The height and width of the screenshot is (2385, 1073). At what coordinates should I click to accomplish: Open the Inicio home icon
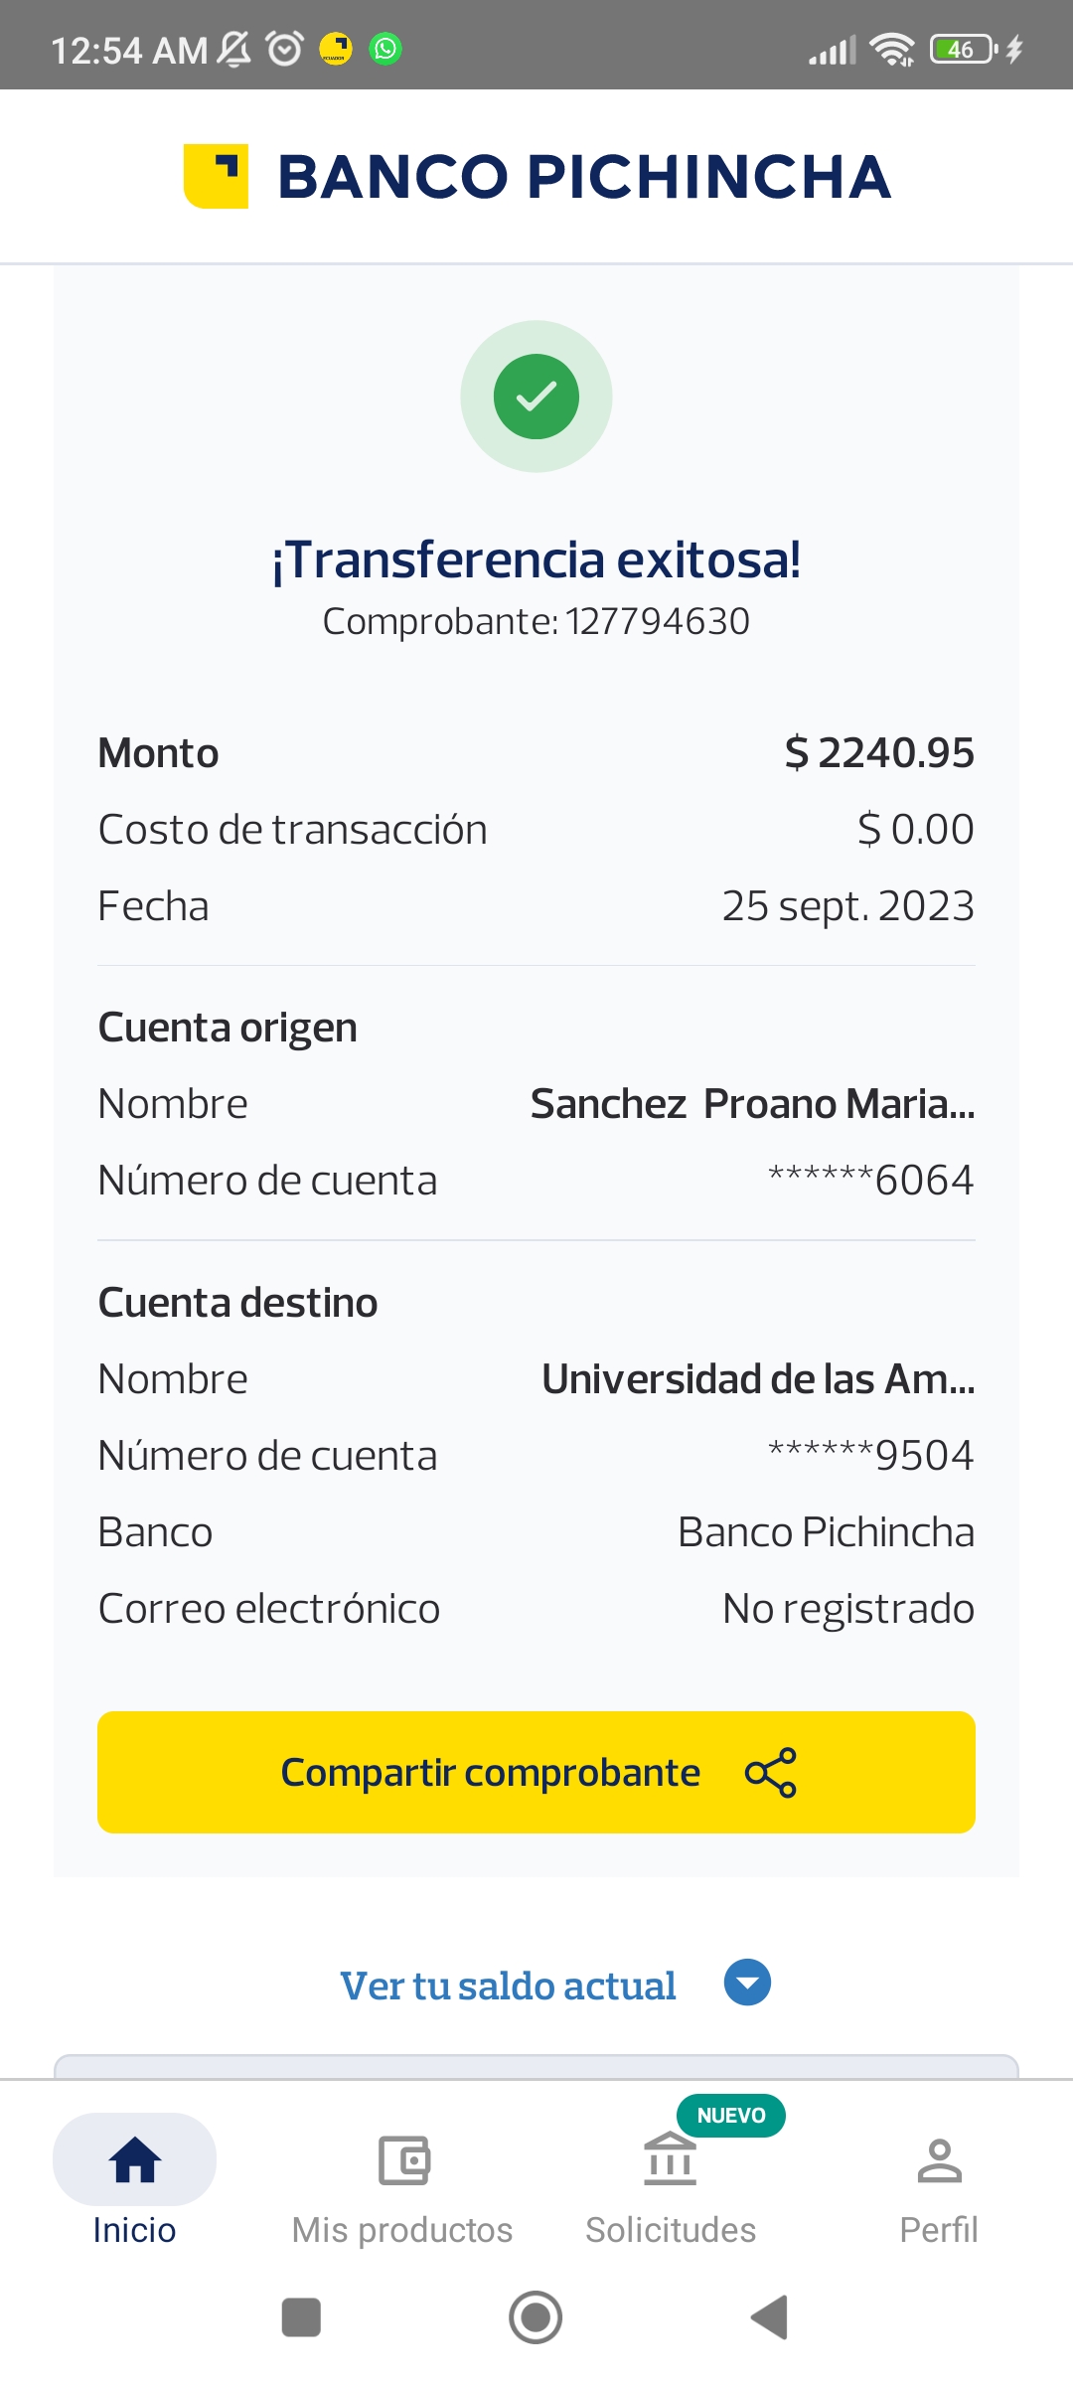click(x=135, y=2160)
